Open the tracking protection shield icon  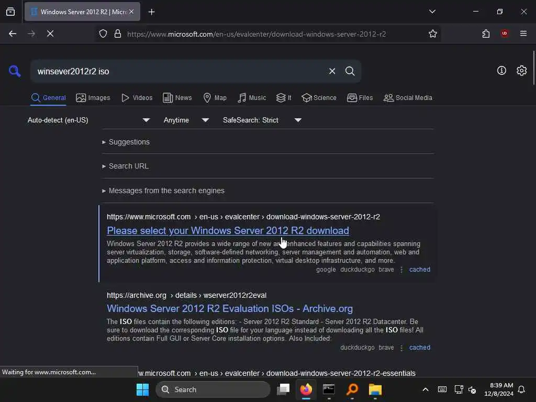pyautogui.click(x=103, y=33)
